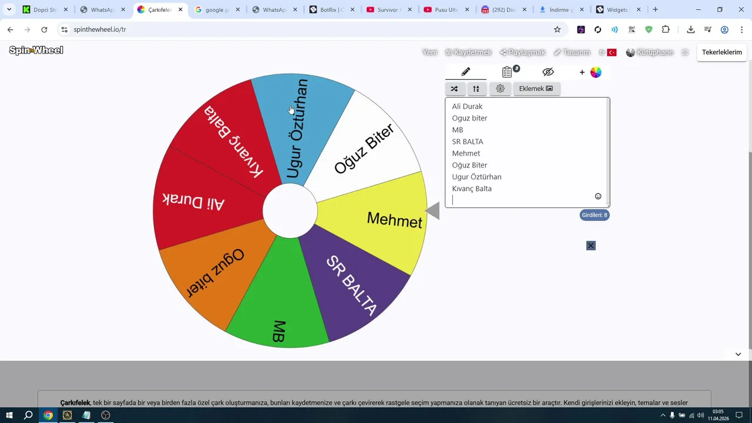The image size is (752, 423).
Task: Collapse the wheel panel down chevron
Action: [738, 354]
